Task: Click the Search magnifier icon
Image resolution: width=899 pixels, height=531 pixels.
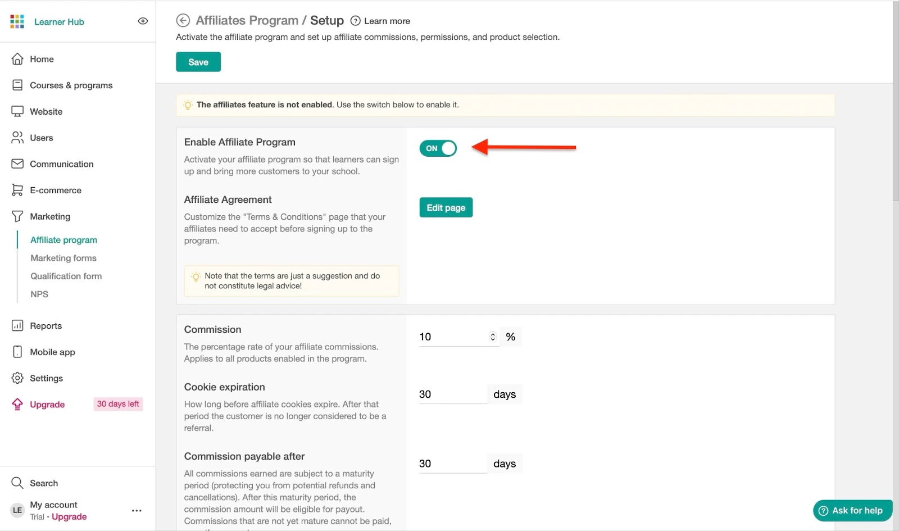Action: pyautogui.click(x=17, y=483)
